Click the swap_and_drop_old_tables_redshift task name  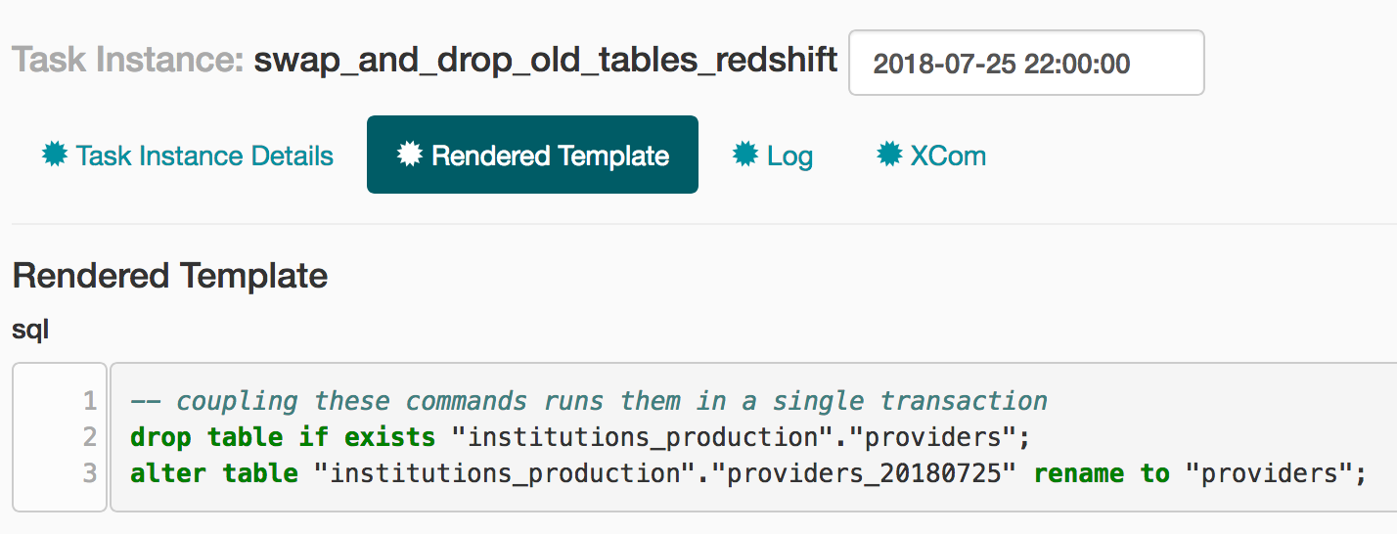point(545,62)
